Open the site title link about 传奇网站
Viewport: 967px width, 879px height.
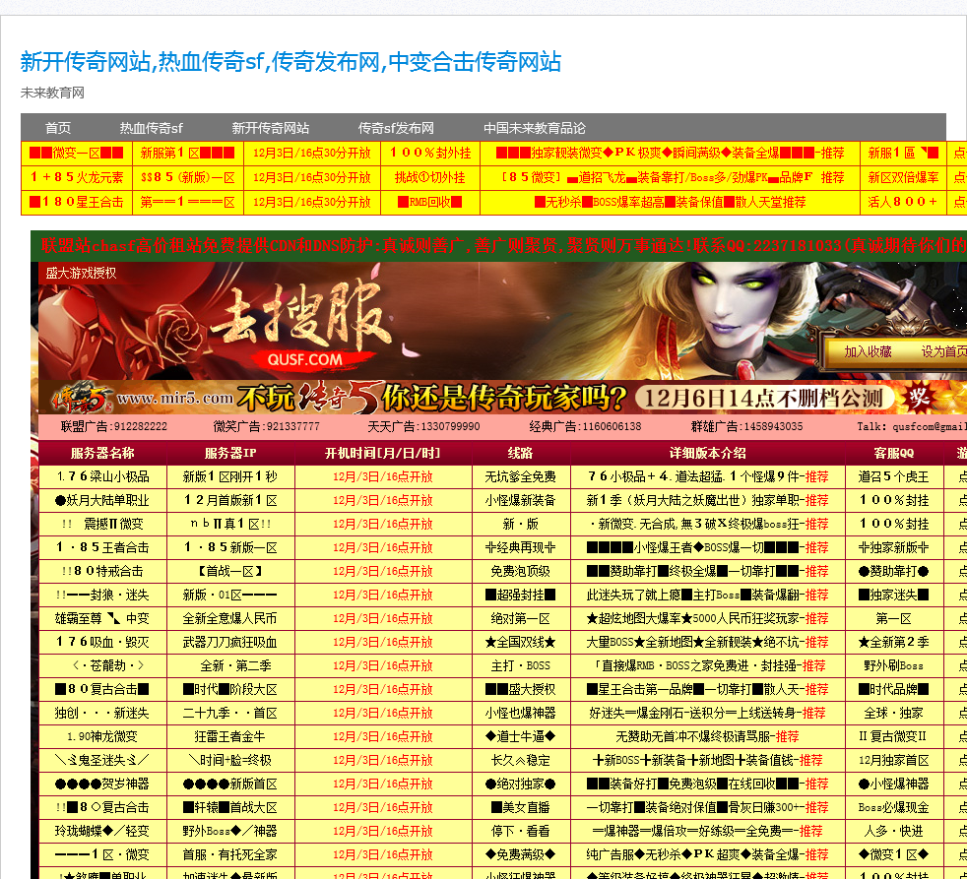(290, 62)
